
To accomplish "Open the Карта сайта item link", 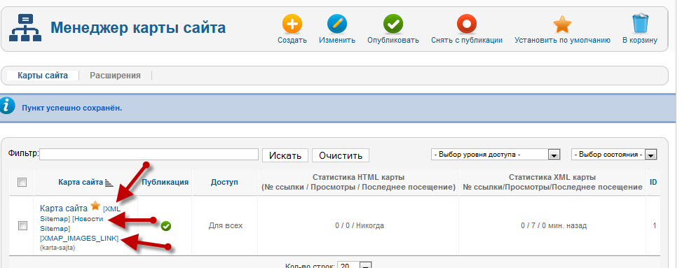I will 64,209.
